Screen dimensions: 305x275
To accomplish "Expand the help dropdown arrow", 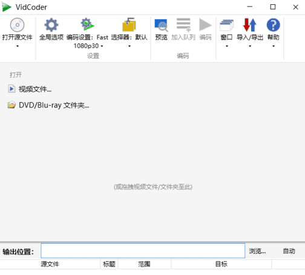I will click(274, 46).
